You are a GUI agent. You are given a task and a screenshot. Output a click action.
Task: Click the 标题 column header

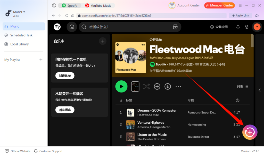[129, 100]
